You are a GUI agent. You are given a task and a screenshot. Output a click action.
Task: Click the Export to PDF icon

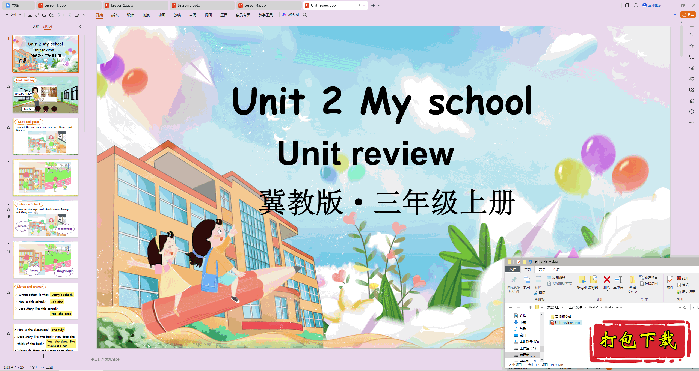pos(37,15)
